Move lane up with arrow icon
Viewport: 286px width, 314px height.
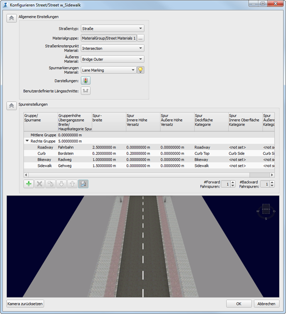point(72,184)
